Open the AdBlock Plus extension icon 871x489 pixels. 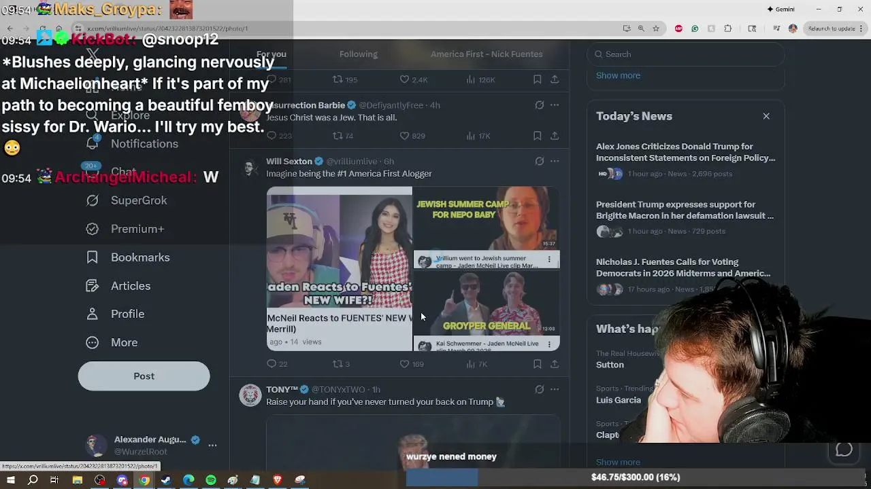coord(678,29)
